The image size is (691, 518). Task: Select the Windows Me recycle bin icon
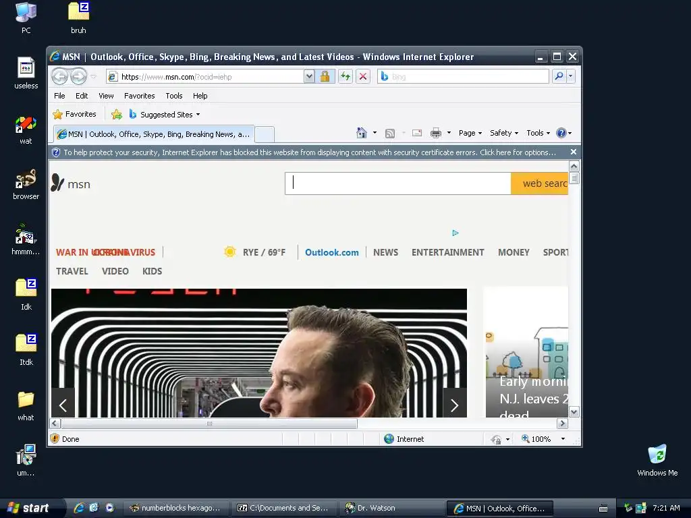(657, 460)
